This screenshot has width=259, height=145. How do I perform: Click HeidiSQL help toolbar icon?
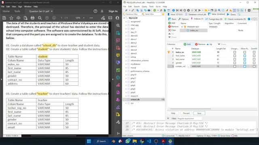(x=174, y=10)
